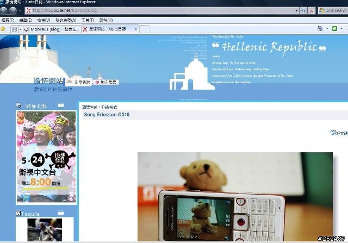The height and width of the screenshot is (243, 348).
Task: Open the recent pages dropdown arrow
Action: [x=20, y=11]
